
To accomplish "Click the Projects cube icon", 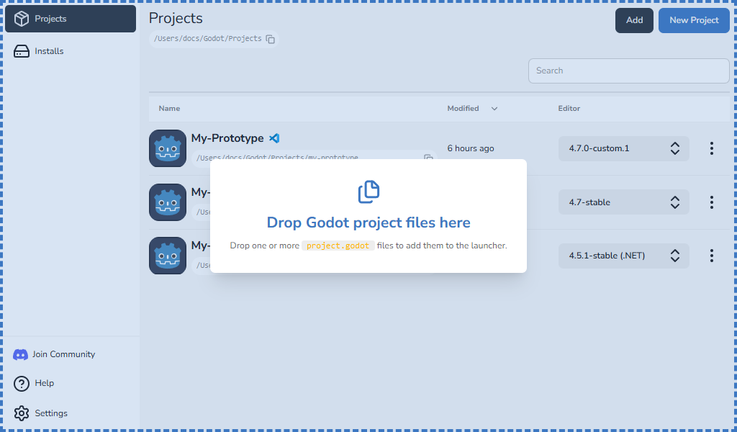I will [22, 19].
